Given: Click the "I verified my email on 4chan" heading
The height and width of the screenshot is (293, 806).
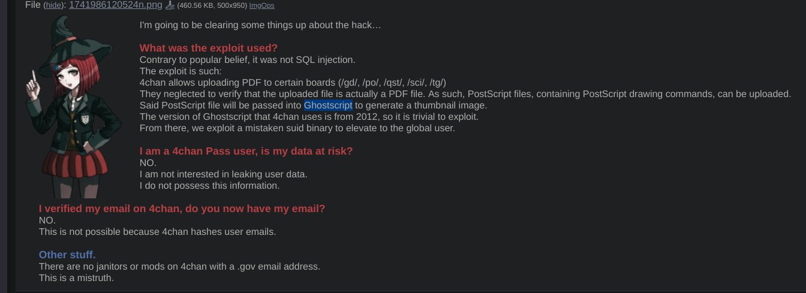Looking at the screenshot, I should [182, 209].
